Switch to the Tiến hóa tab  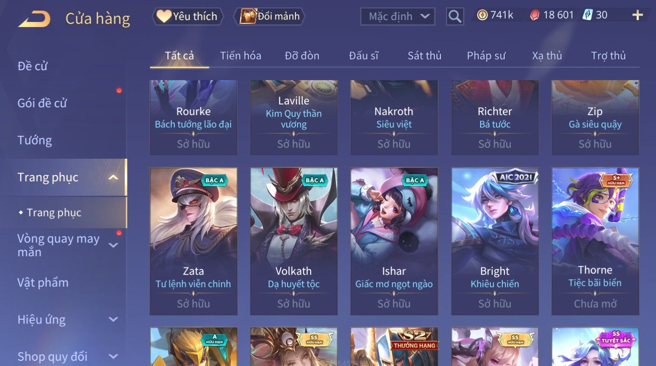tap(240, 56)
